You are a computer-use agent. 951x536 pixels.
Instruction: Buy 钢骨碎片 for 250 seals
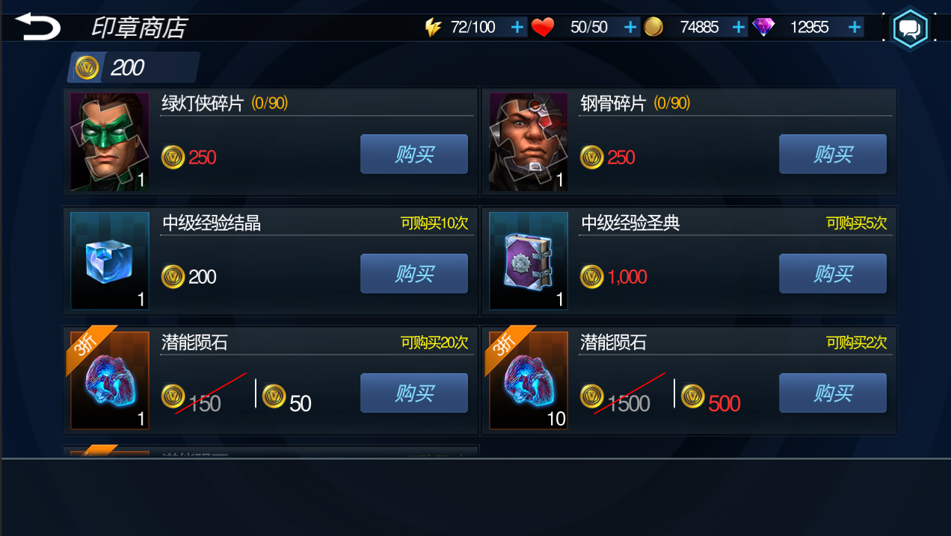(x=833, y=155)
